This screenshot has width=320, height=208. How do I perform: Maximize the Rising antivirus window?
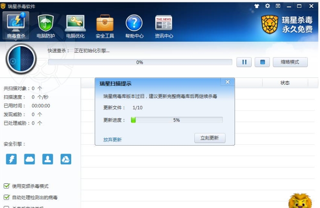coord(299,6)
